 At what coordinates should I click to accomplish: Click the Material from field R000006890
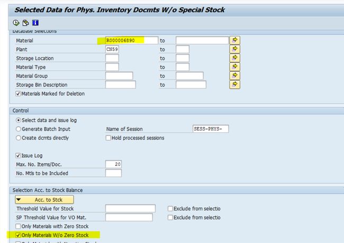(132, 41)
